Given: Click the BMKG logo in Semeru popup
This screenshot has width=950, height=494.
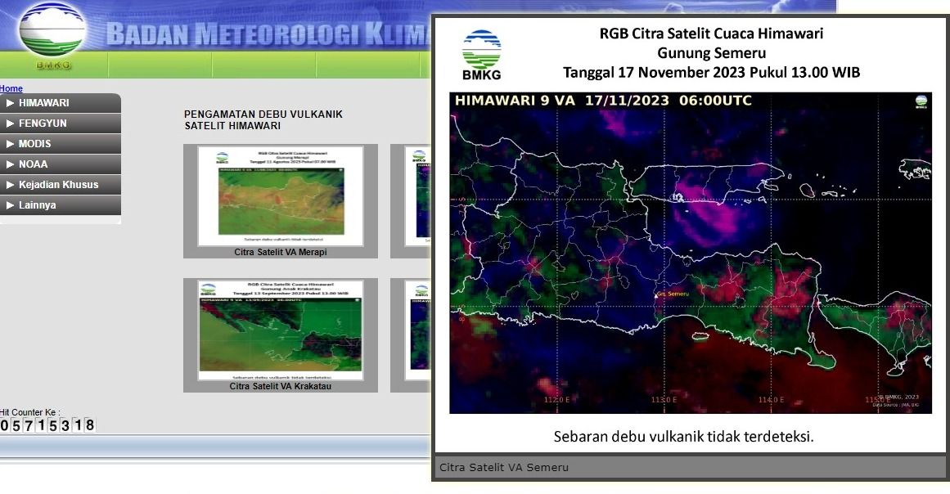Looking at the screenshot, I should (x=482, y=55).
